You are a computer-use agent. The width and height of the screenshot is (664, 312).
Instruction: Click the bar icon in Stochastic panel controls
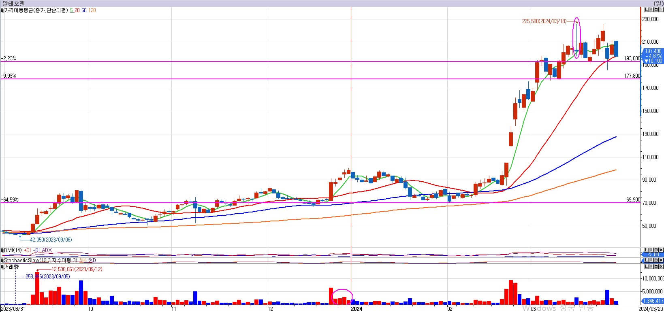tap(651, 260)
